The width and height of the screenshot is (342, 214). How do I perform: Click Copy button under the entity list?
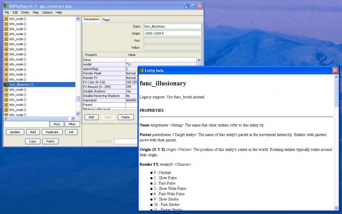33,141
